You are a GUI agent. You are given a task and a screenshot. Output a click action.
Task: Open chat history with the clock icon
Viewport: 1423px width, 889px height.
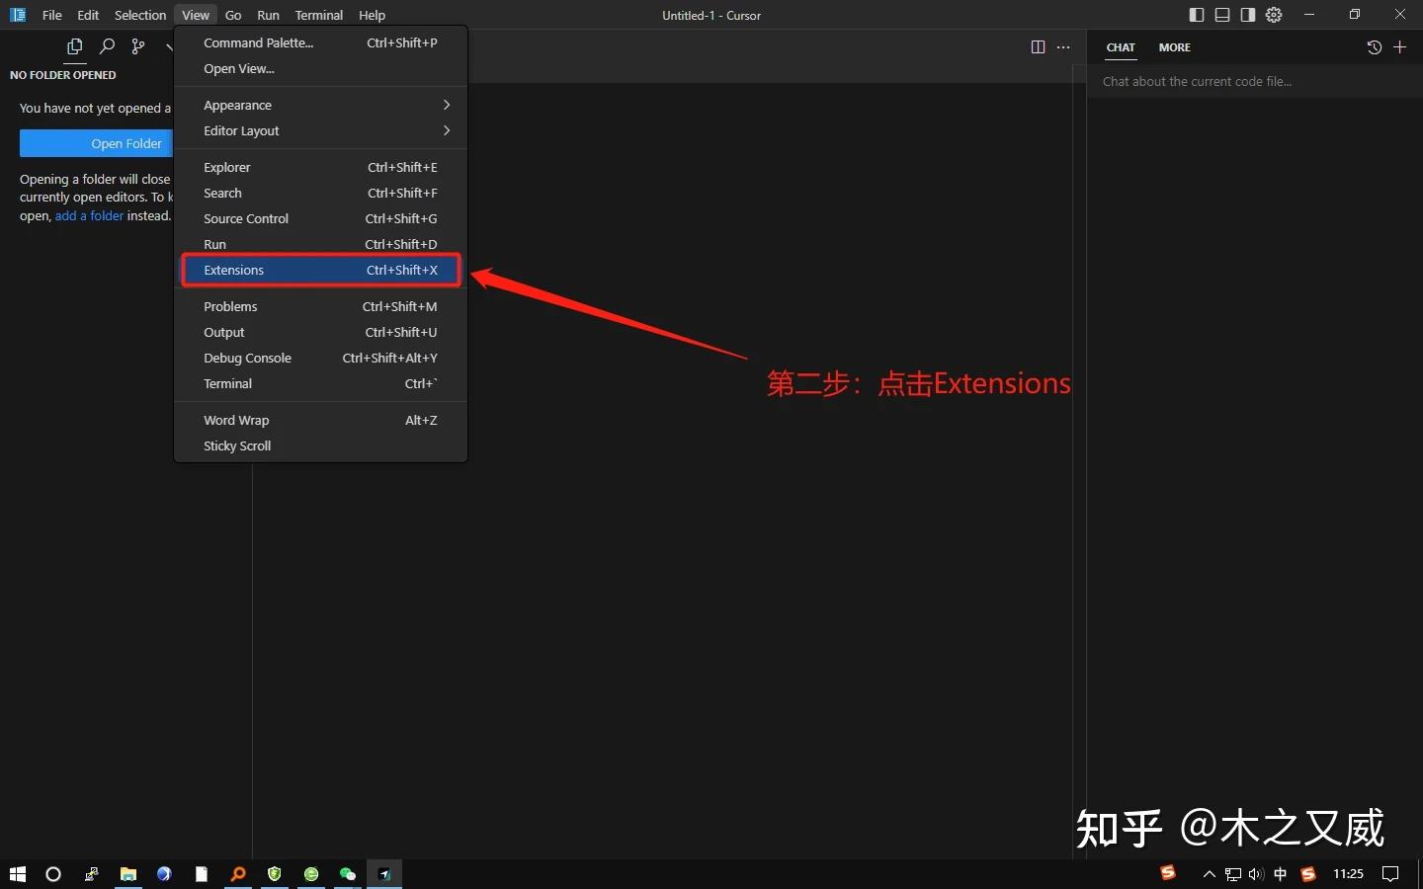[x=1374, y=46]
